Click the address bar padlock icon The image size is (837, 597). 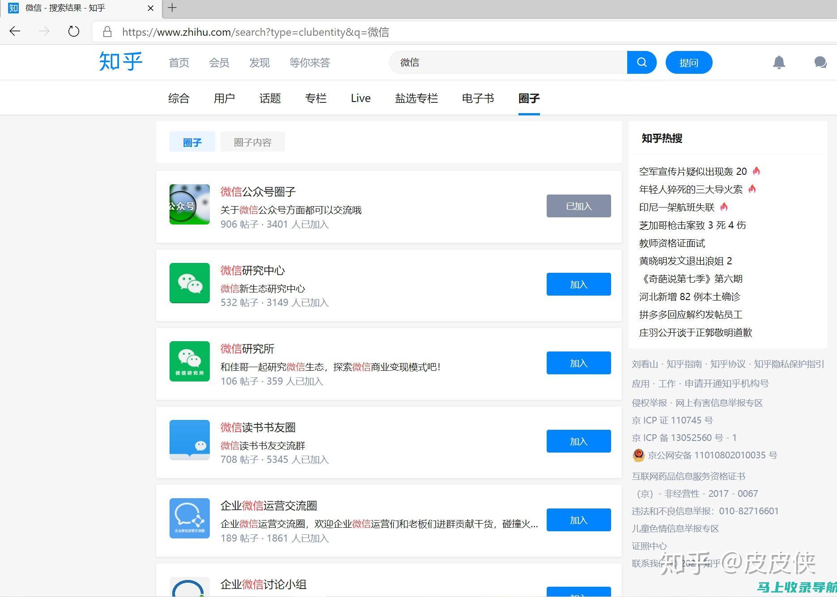point(107,32)
